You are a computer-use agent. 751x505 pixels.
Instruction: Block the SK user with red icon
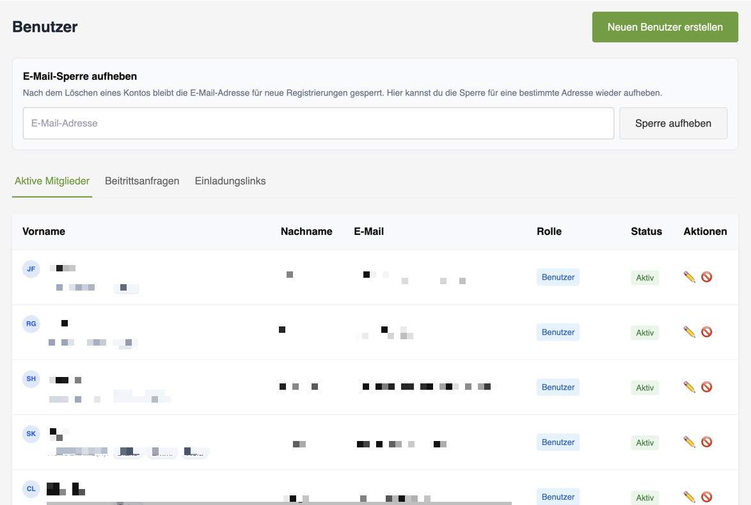click(706, 442)
